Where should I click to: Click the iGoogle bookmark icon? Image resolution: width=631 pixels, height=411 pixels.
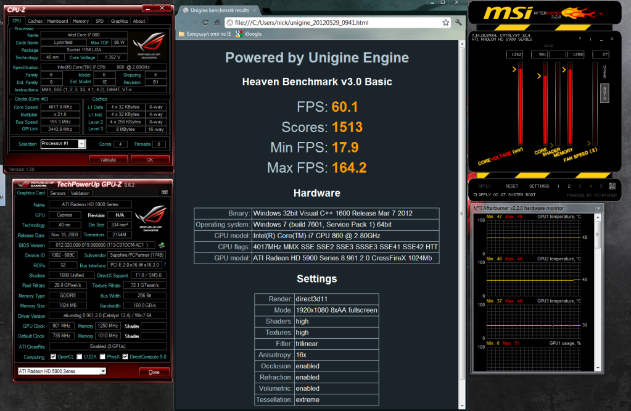point(239,34)
